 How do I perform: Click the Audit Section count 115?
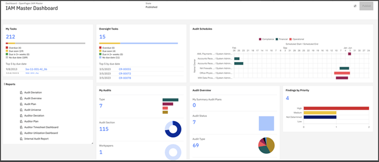pyautogui.click(x=104, y=129)
